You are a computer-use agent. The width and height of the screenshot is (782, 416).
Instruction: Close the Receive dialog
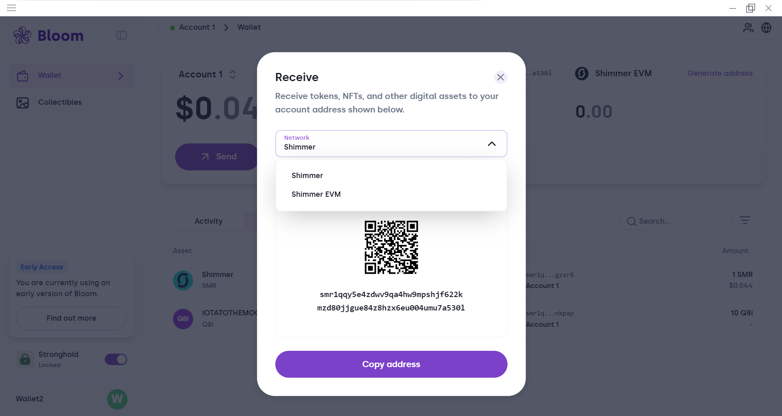pyautogui.click(x=501, y=77)
